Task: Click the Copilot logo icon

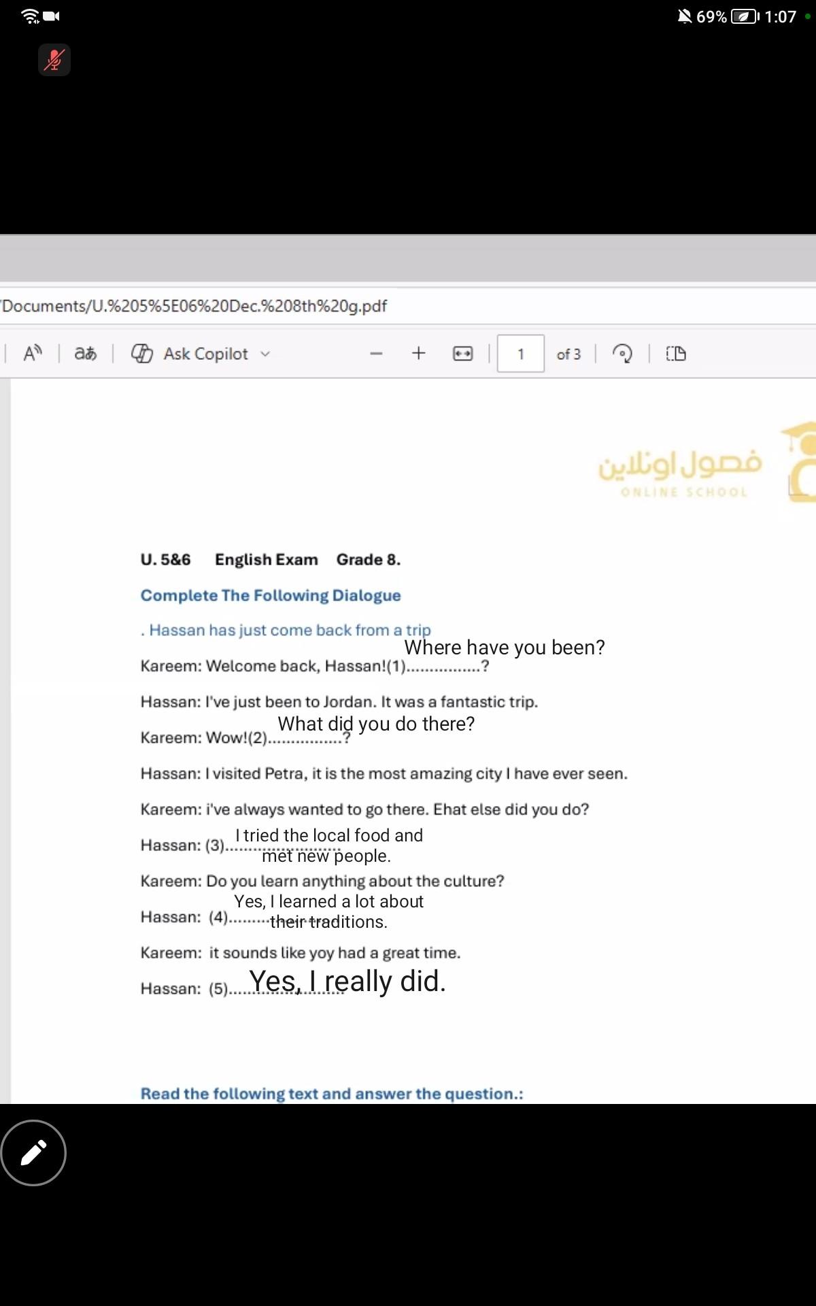Action: click(x=141, y=354)
